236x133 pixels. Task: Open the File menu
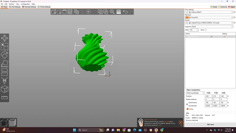click(2, 4)
